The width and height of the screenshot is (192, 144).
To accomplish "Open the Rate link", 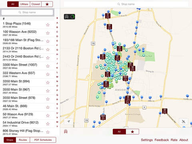I will (174, 140).
